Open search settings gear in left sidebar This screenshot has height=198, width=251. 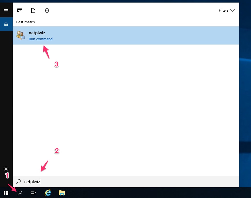[x=6, y=169]
